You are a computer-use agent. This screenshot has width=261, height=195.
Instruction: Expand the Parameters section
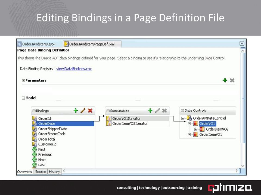[23, 81]
